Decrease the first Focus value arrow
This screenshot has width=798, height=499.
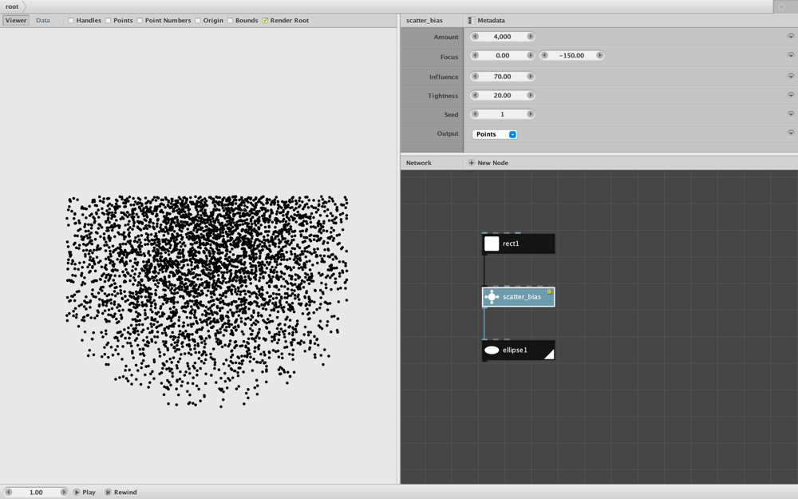(475, 56)
